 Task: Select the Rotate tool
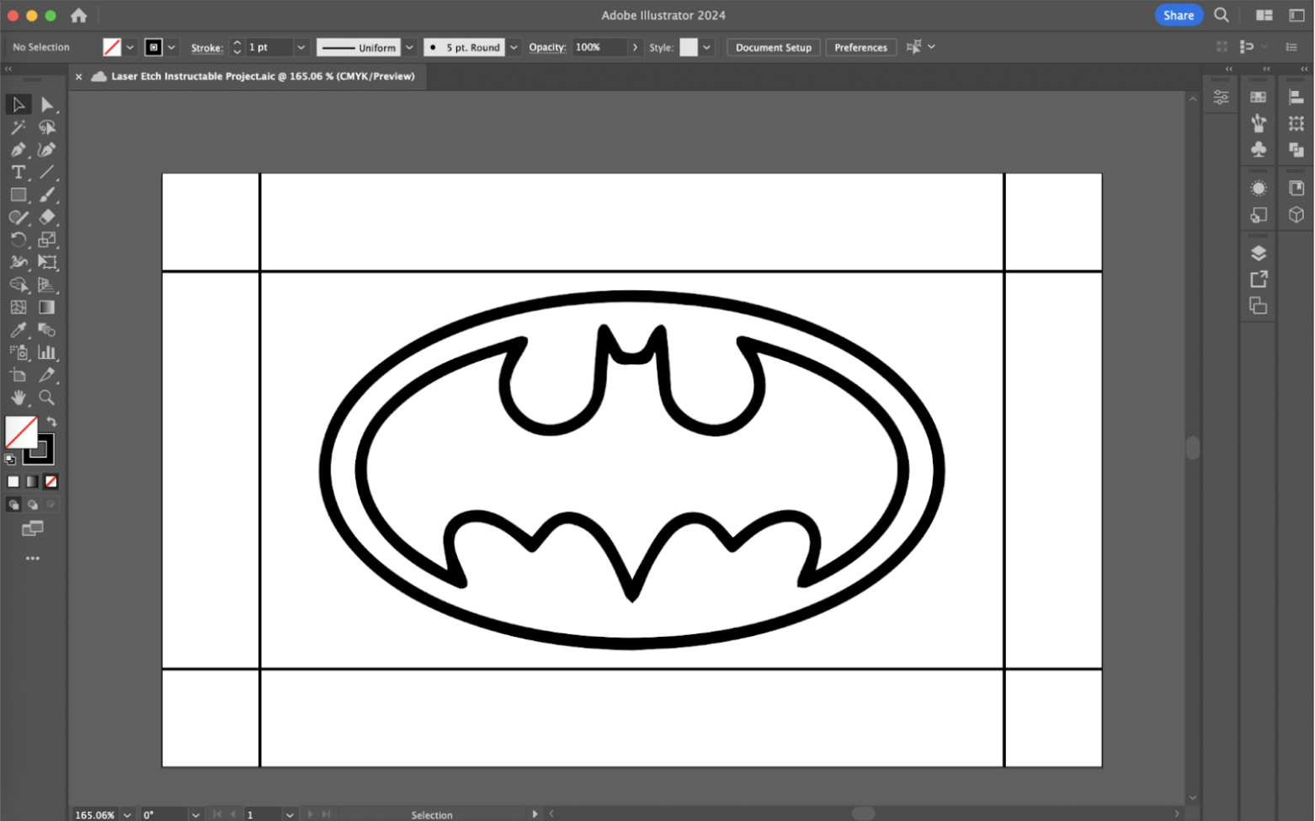pos(18,240)
